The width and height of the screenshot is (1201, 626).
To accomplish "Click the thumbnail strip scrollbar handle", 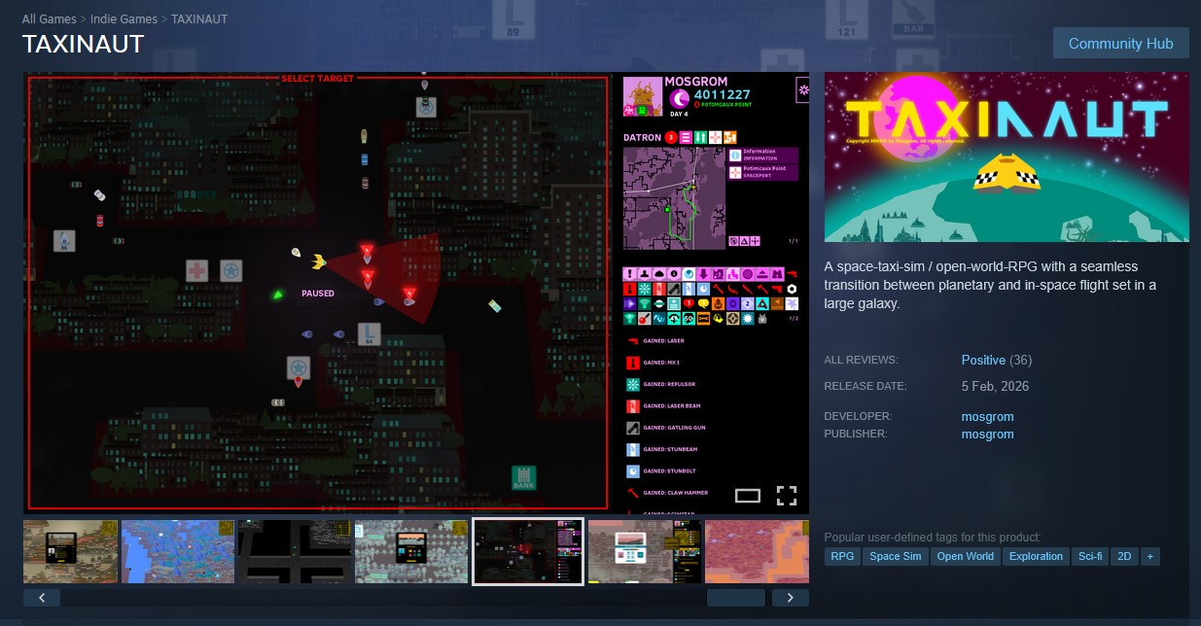I will pos(736,598).
